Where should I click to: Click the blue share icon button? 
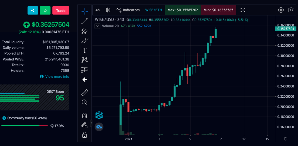click(x=33, y=10)
